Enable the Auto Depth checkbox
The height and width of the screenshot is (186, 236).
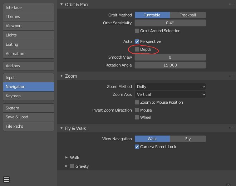137,49
